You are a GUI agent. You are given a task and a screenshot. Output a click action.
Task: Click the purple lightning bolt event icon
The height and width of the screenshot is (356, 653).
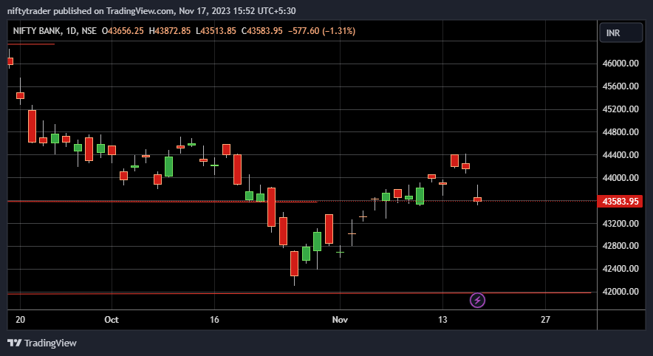coord(477,300)
